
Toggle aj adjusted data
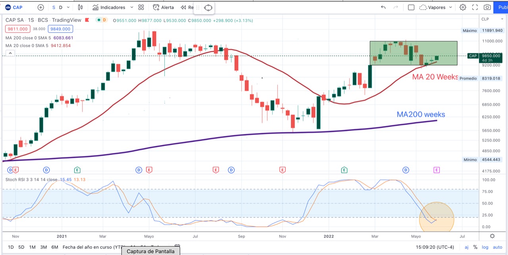[x=467, y=247]
